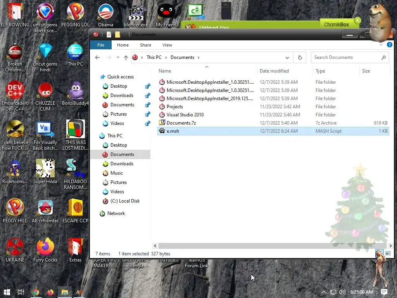Open the ELF BOWLING desktop icon
This screenshot has height=298, width=397.
click(x=15, y=15)
